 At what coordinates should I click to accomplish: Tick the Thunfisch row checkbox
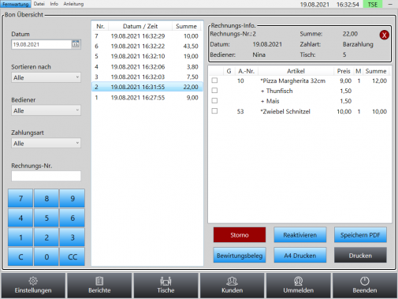click(x=214, y=91)
